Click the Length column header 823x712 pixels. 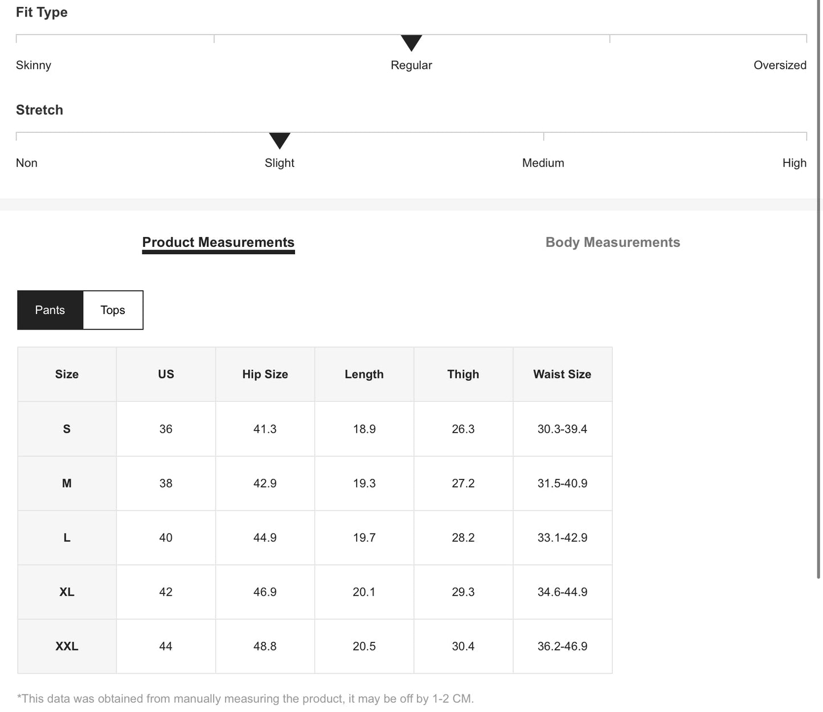click(x=364, y=375)
